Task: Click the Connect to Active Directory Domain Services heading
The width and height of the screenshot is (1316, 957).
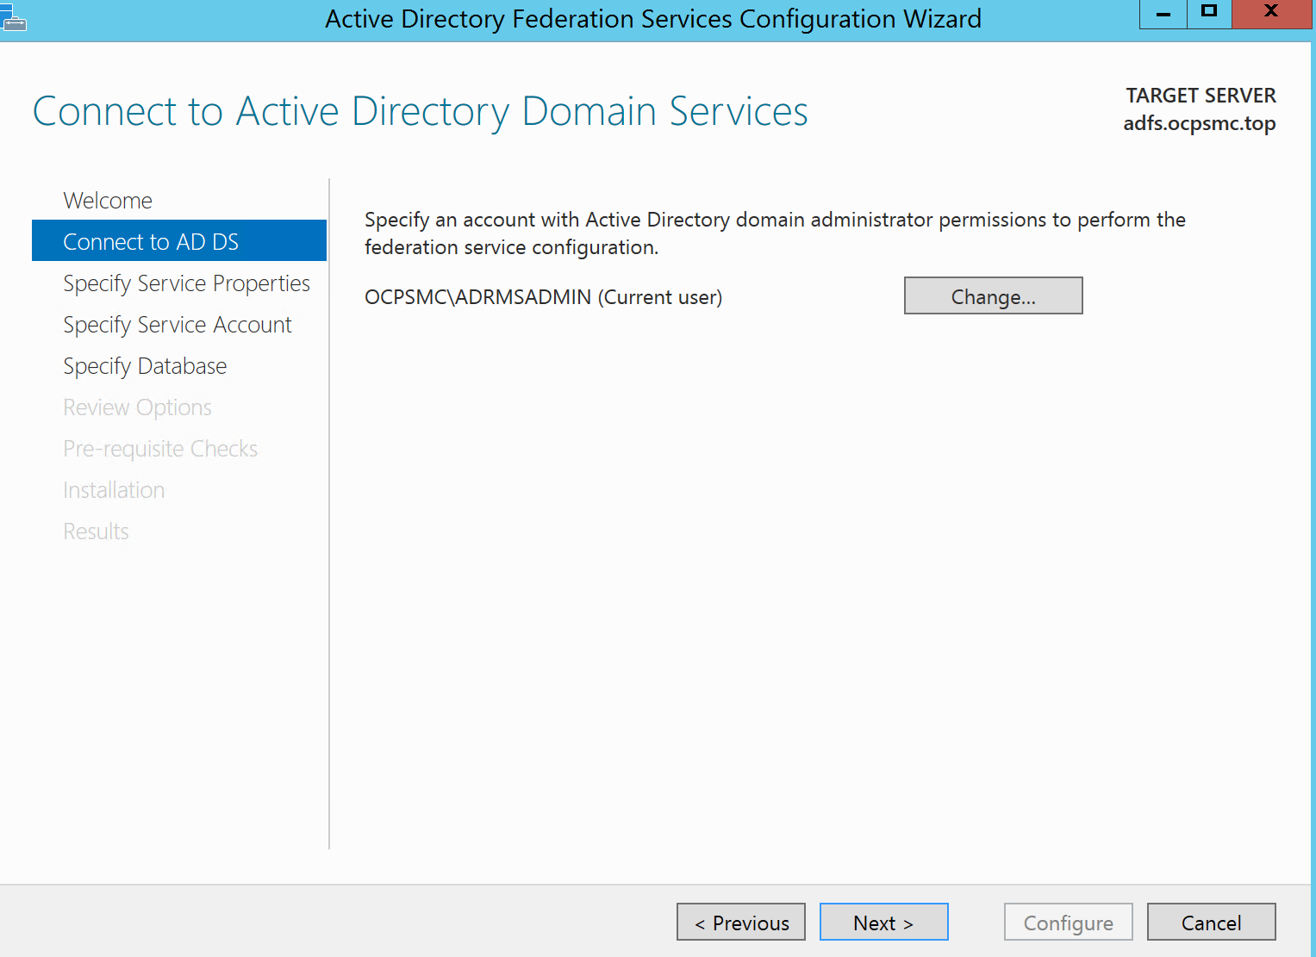Action: (421, 112)
